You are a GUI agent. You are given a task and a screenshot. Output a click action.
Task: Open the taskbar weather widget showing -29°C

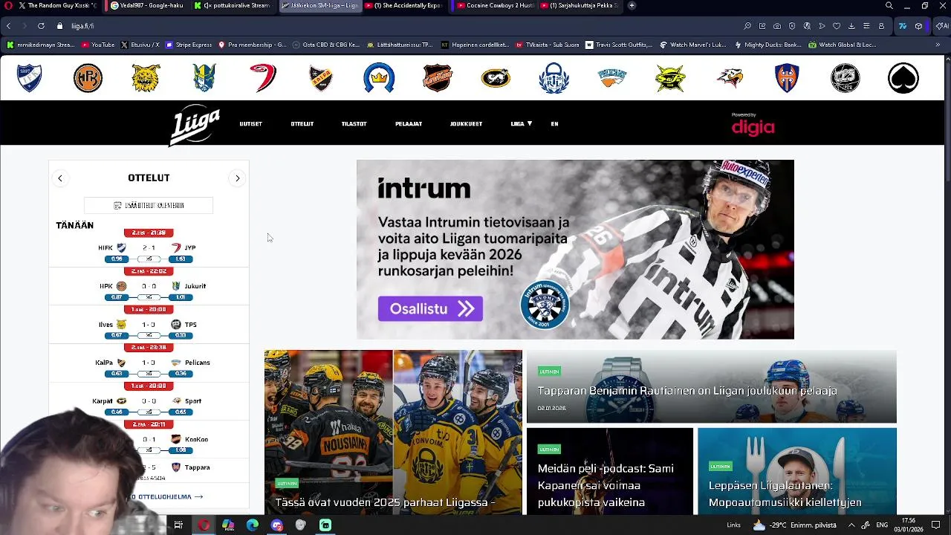point(794,525)
